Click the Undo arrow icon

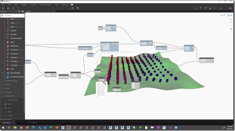click(17, 8)
